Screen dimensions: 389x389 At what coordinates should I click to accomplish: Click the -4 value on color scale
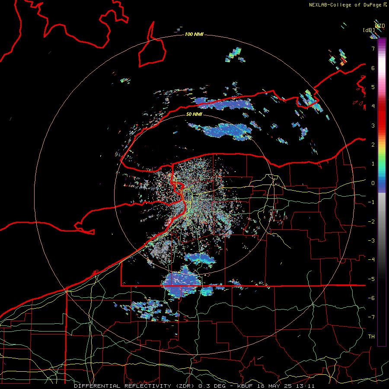point(371,260)
